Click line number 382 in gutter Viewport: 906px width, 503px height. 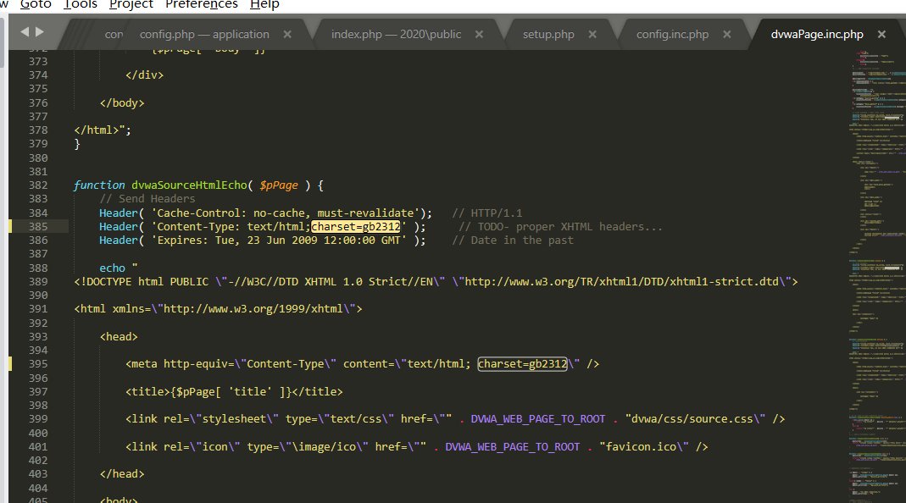click(x=38, y=185)
